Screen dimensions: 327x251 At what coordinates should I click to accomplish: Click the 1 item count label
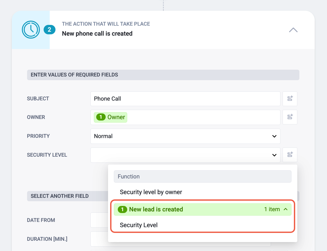(x=272, y=209)
